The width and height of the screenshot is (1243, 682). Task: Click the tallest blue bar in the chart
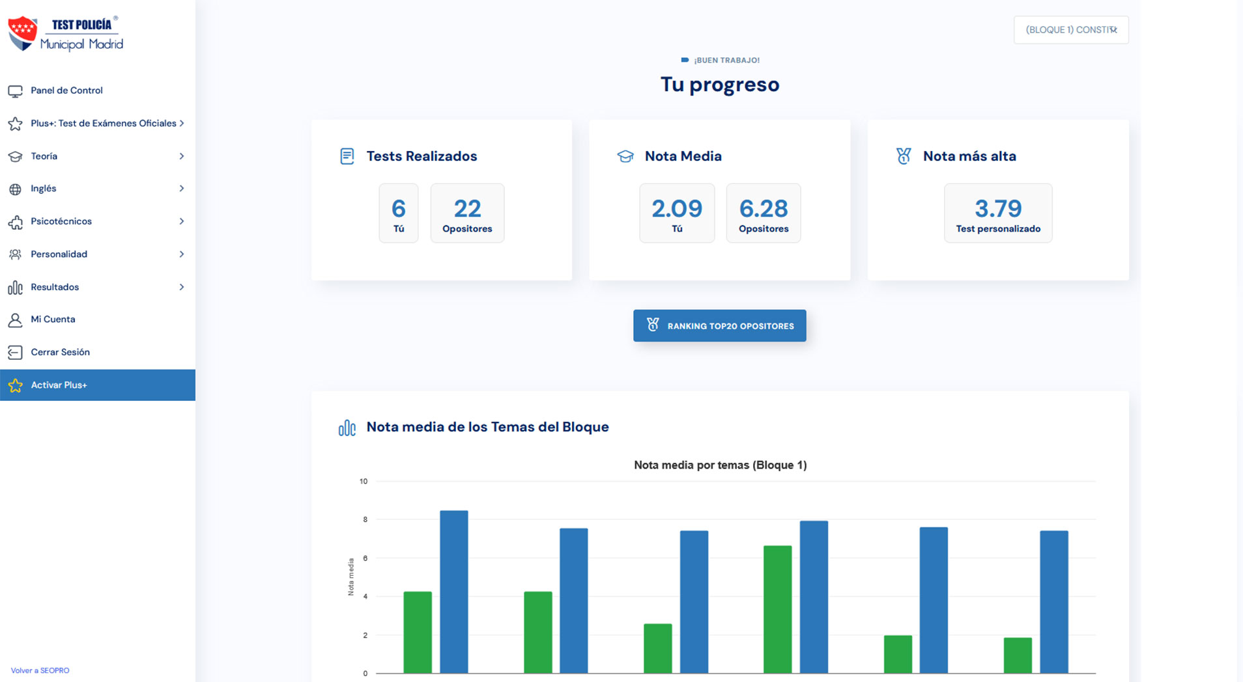[x=453, y=591]
